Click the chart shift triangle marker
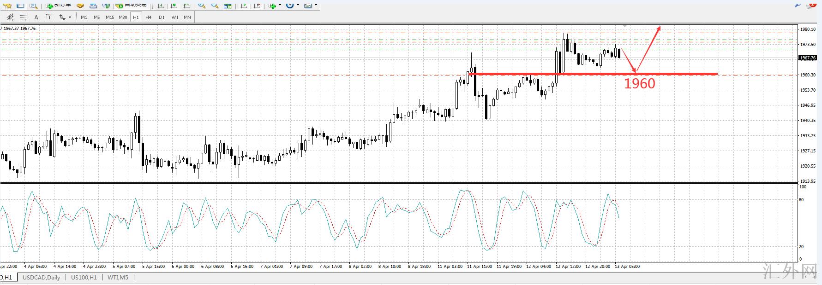This screenshot has height=285, width=822. [624, 26]
